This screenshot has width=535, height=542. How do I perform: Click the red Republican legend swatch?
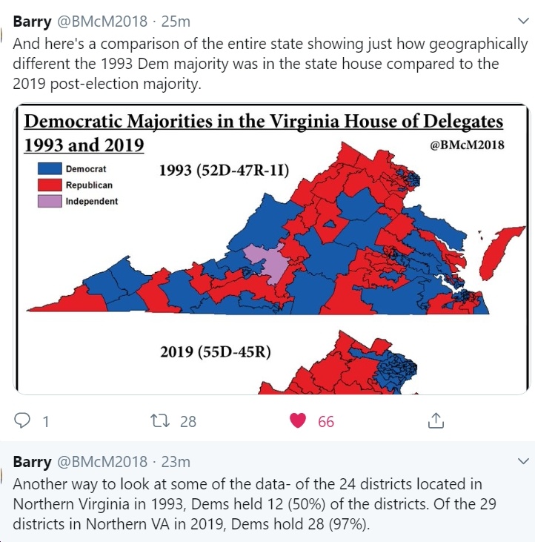[50, 185]
